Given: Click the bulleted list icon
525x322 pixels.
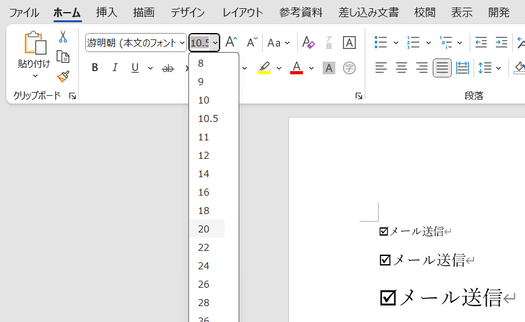Looking at the screenshot, I should click(x=381, y=43).
